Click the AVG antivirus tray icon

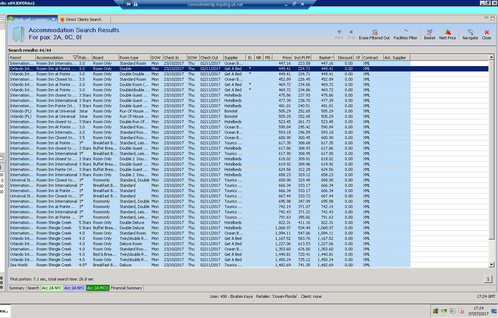(436, 311)
